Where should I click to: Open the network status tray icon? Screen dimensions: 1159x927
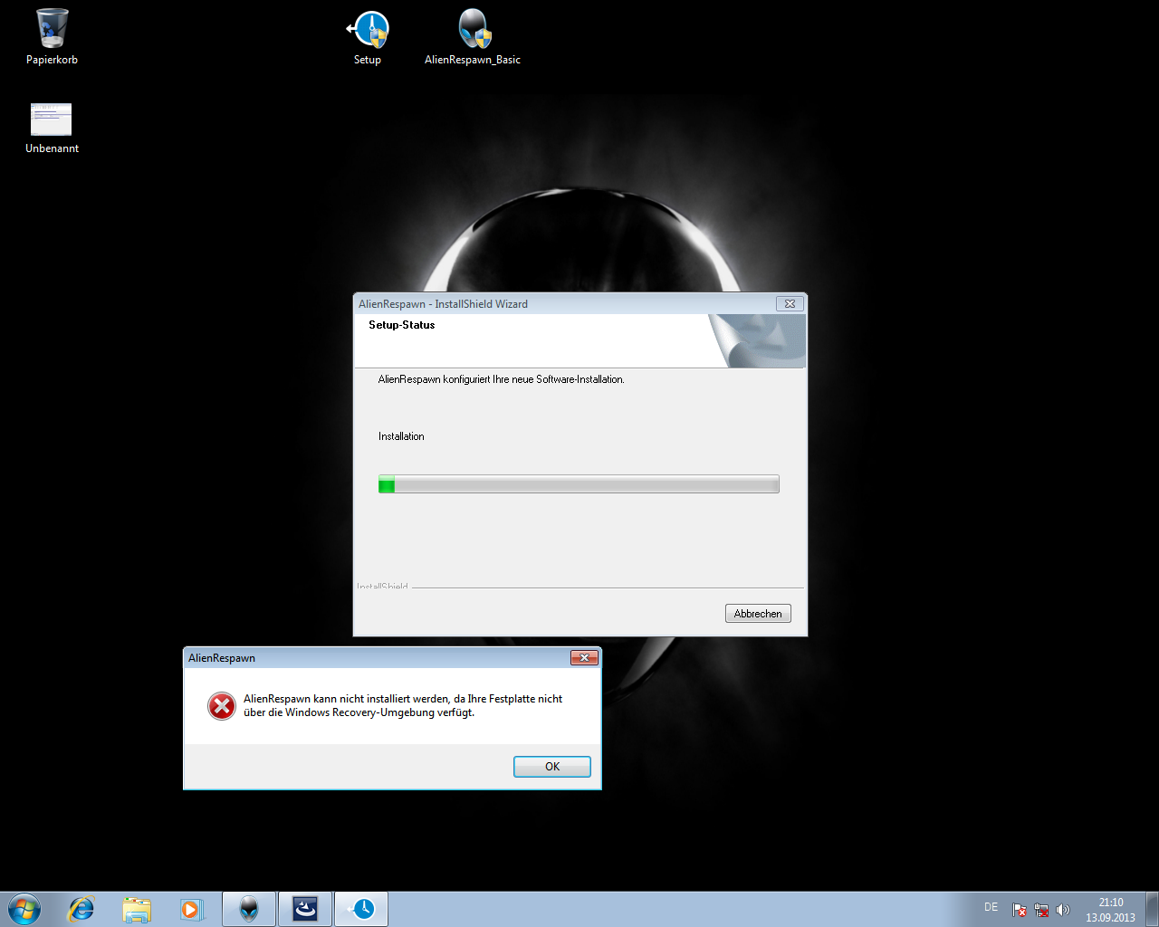point(1041,910)
